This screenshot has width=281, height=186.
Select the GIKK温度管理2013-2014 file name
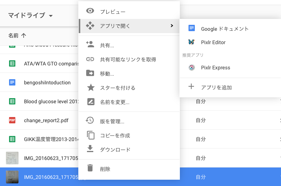tap(51, 139)
